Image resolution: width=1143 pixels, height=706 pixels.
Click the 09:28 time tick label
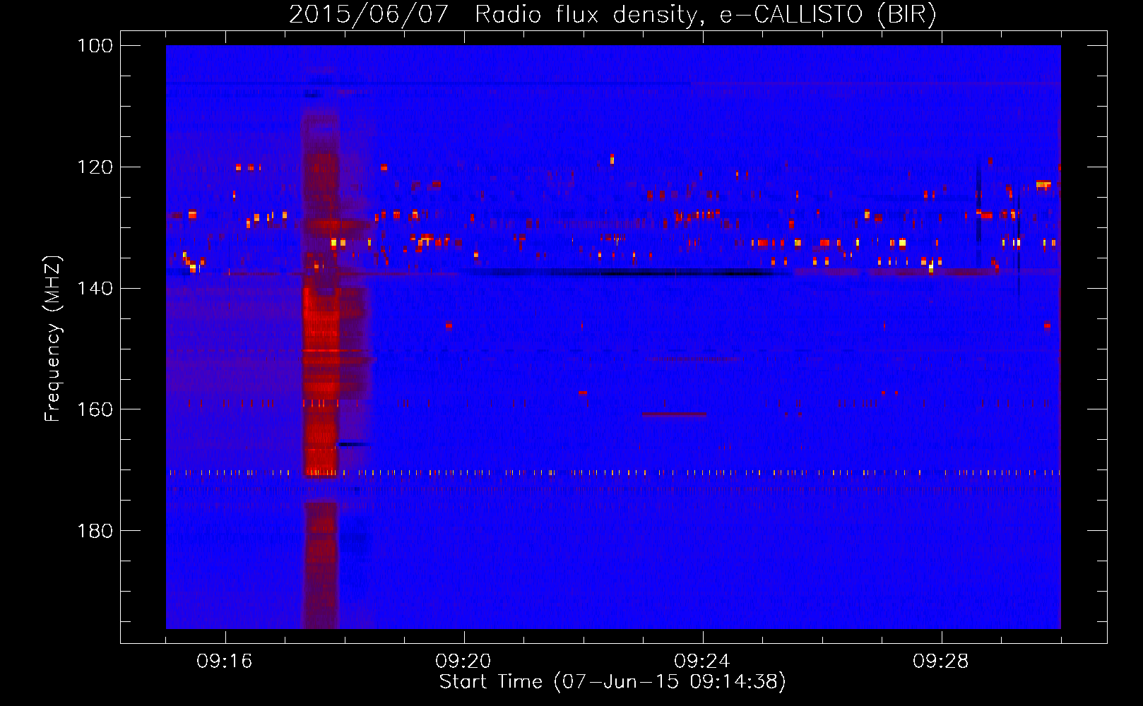(x=941, y=662)
